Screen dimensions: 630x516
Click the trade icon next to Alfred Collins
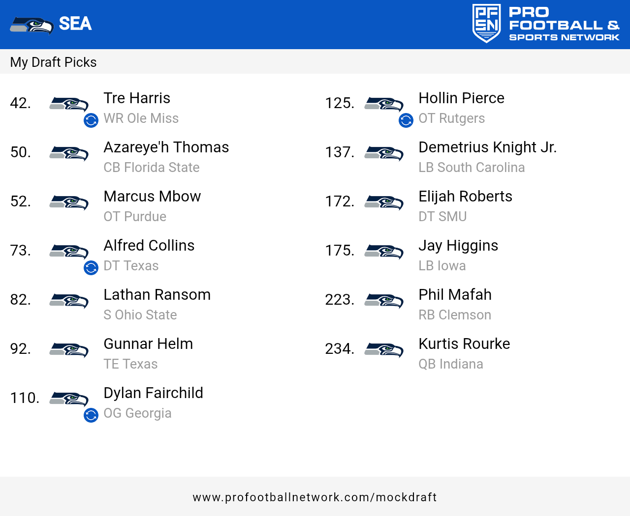pyautogui.click(x=91, y=268)
